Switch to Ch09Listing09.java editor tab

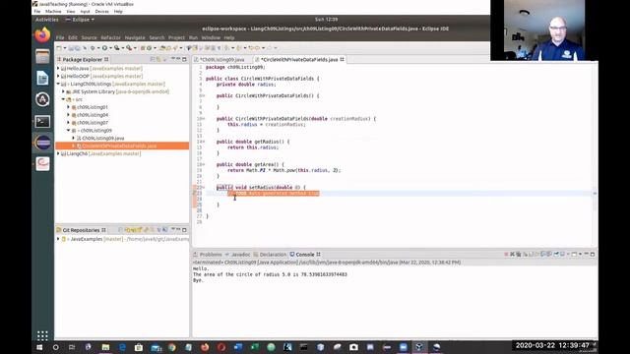221,59
